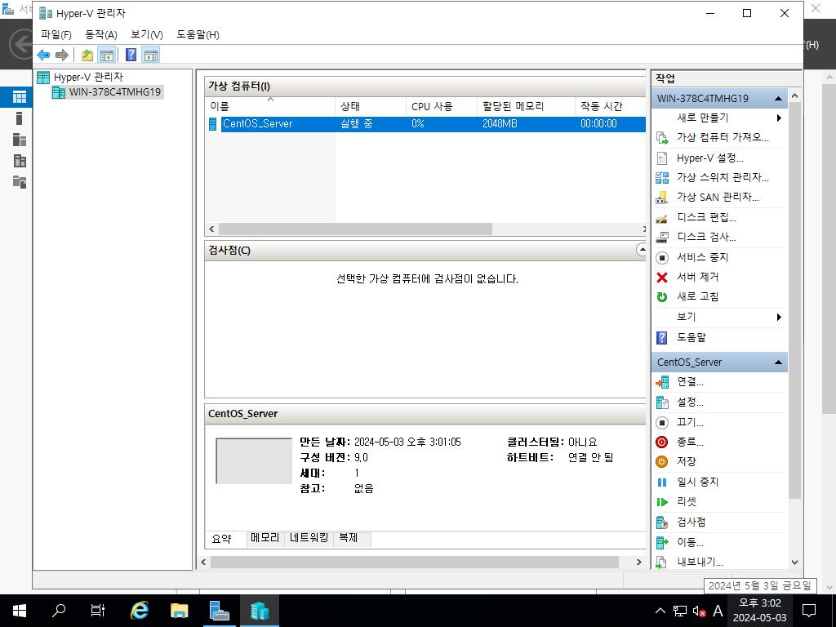Sort by the 이름 column header
The height and width of the screenshot is (627, 836).
(269, 107)
